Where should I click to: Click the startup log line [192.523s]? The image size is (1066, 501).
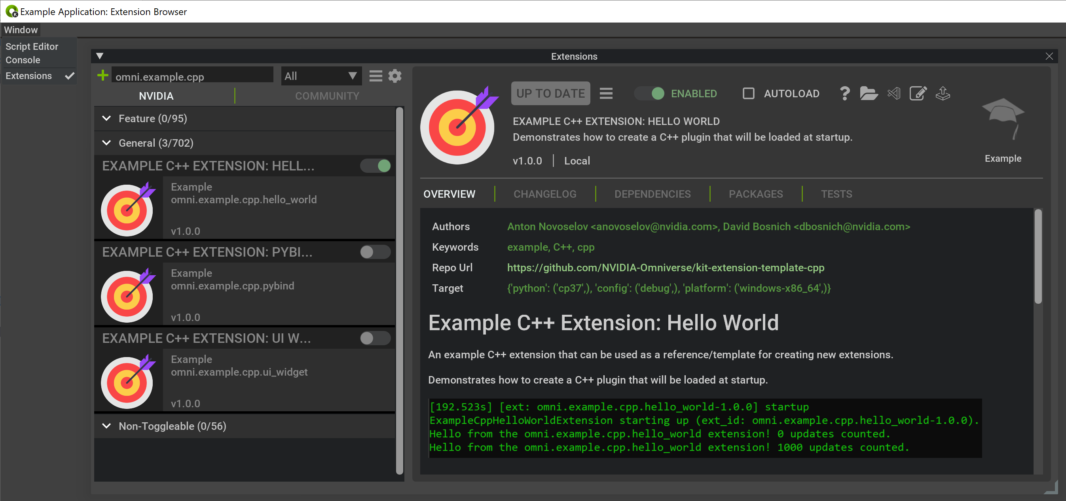click(618, 407)
